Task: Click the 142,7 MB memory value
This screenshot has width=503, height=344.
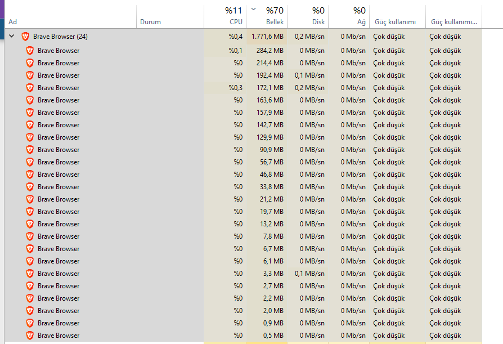Action: pos(270,125)
